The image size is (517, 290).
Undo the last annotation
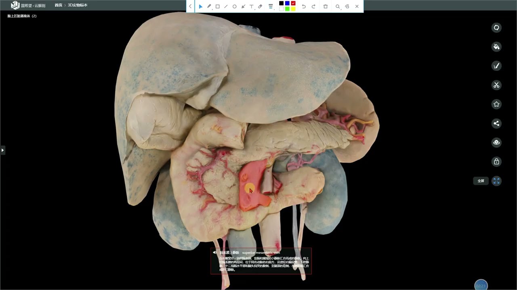(304, 6)
